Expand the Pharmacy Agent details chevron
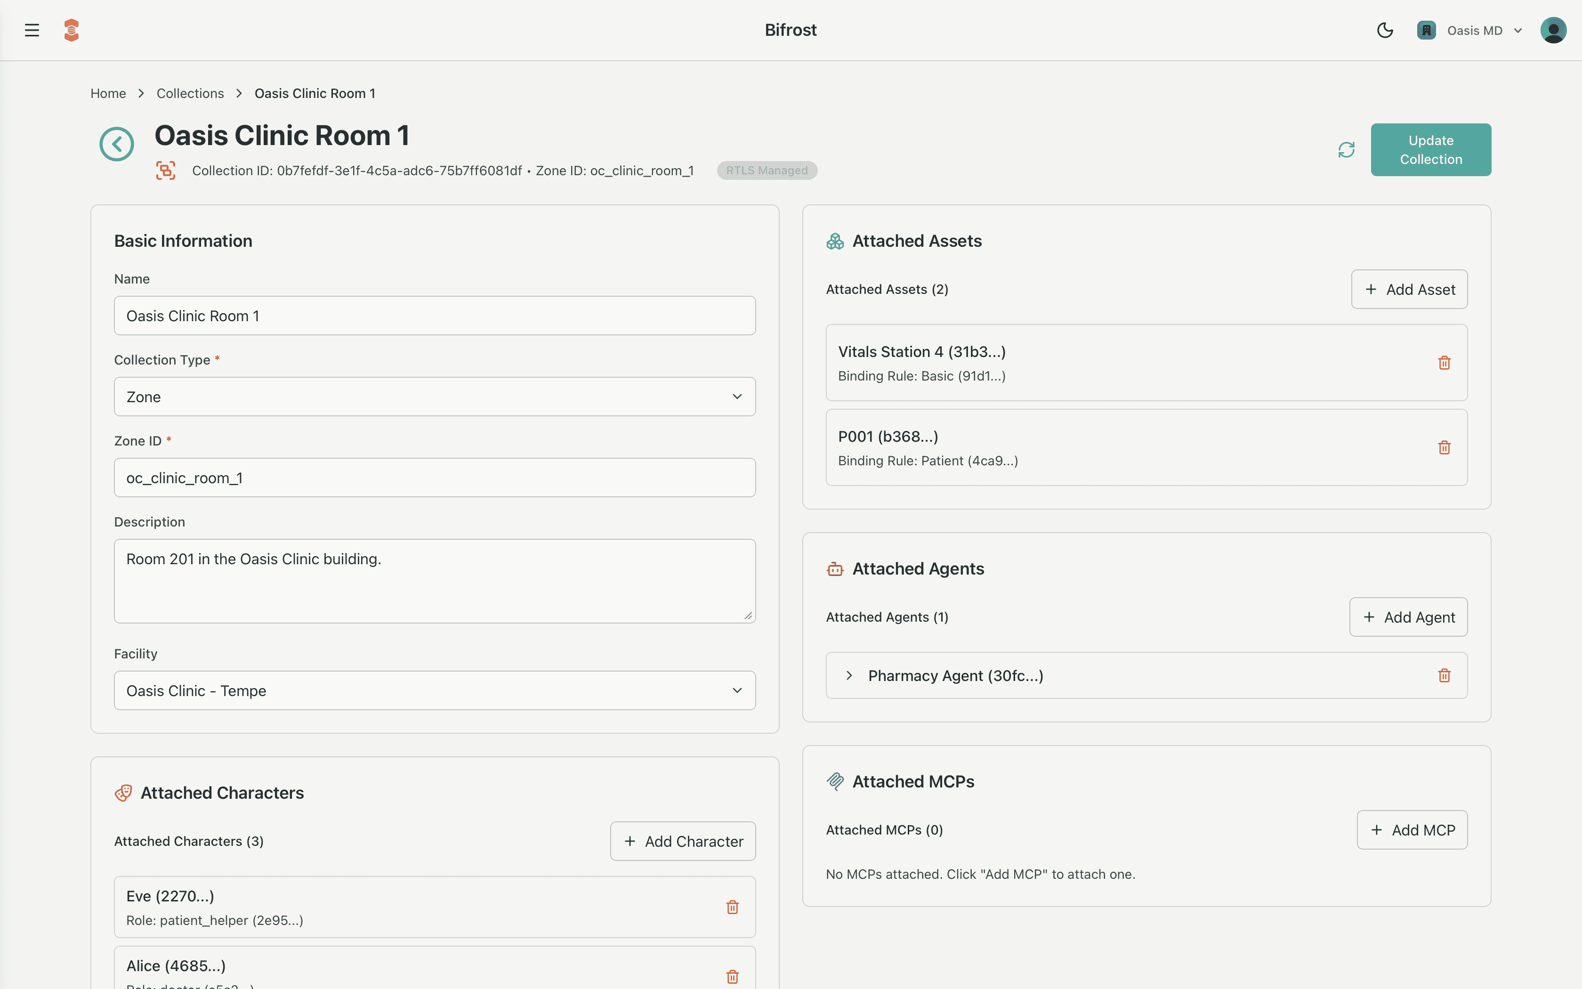 (849, 675)
